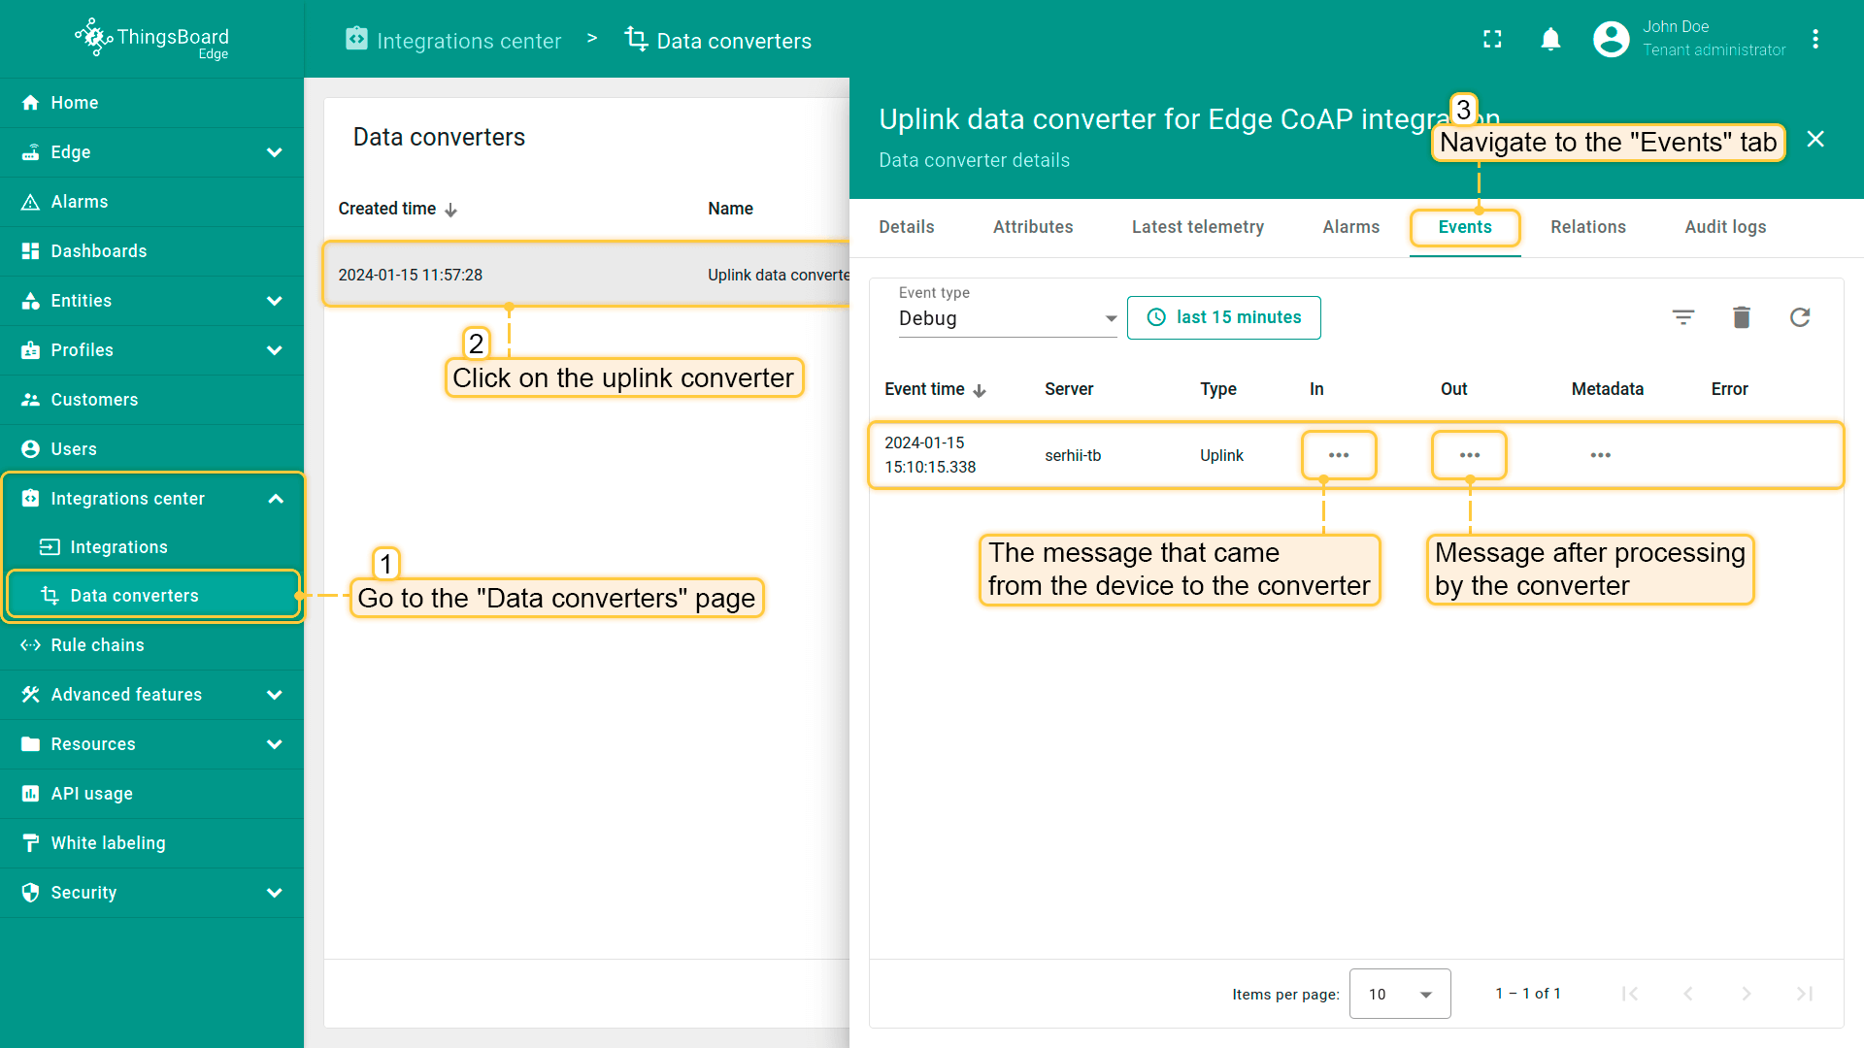Show the In message details
1864x1048 pixels.
pos(1339,455)
